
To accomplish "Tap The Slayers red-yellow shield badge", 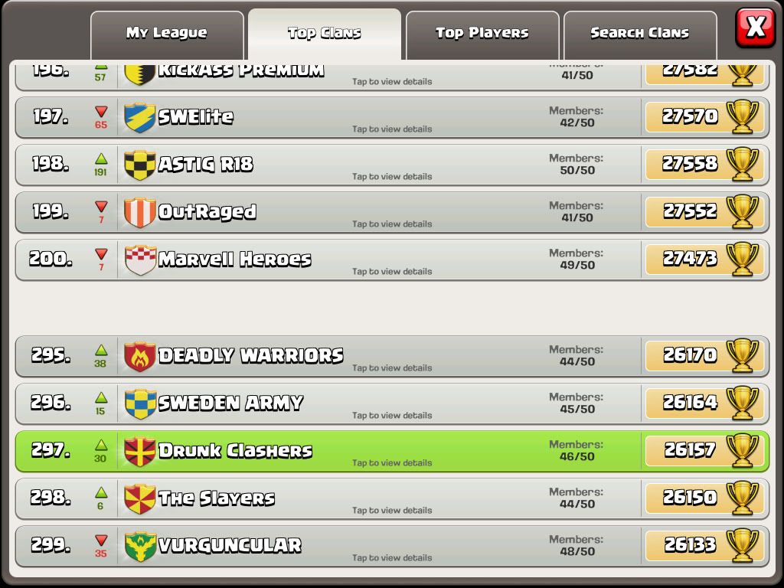I will [139, 498].
